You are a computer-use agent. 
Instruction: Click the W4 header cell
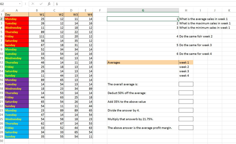click(86, 14)
